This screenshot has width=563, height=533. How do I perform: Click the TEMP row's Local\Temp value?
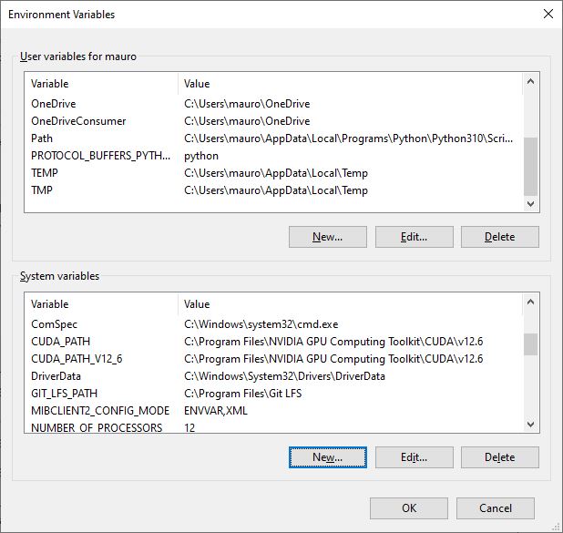point(276,173)
